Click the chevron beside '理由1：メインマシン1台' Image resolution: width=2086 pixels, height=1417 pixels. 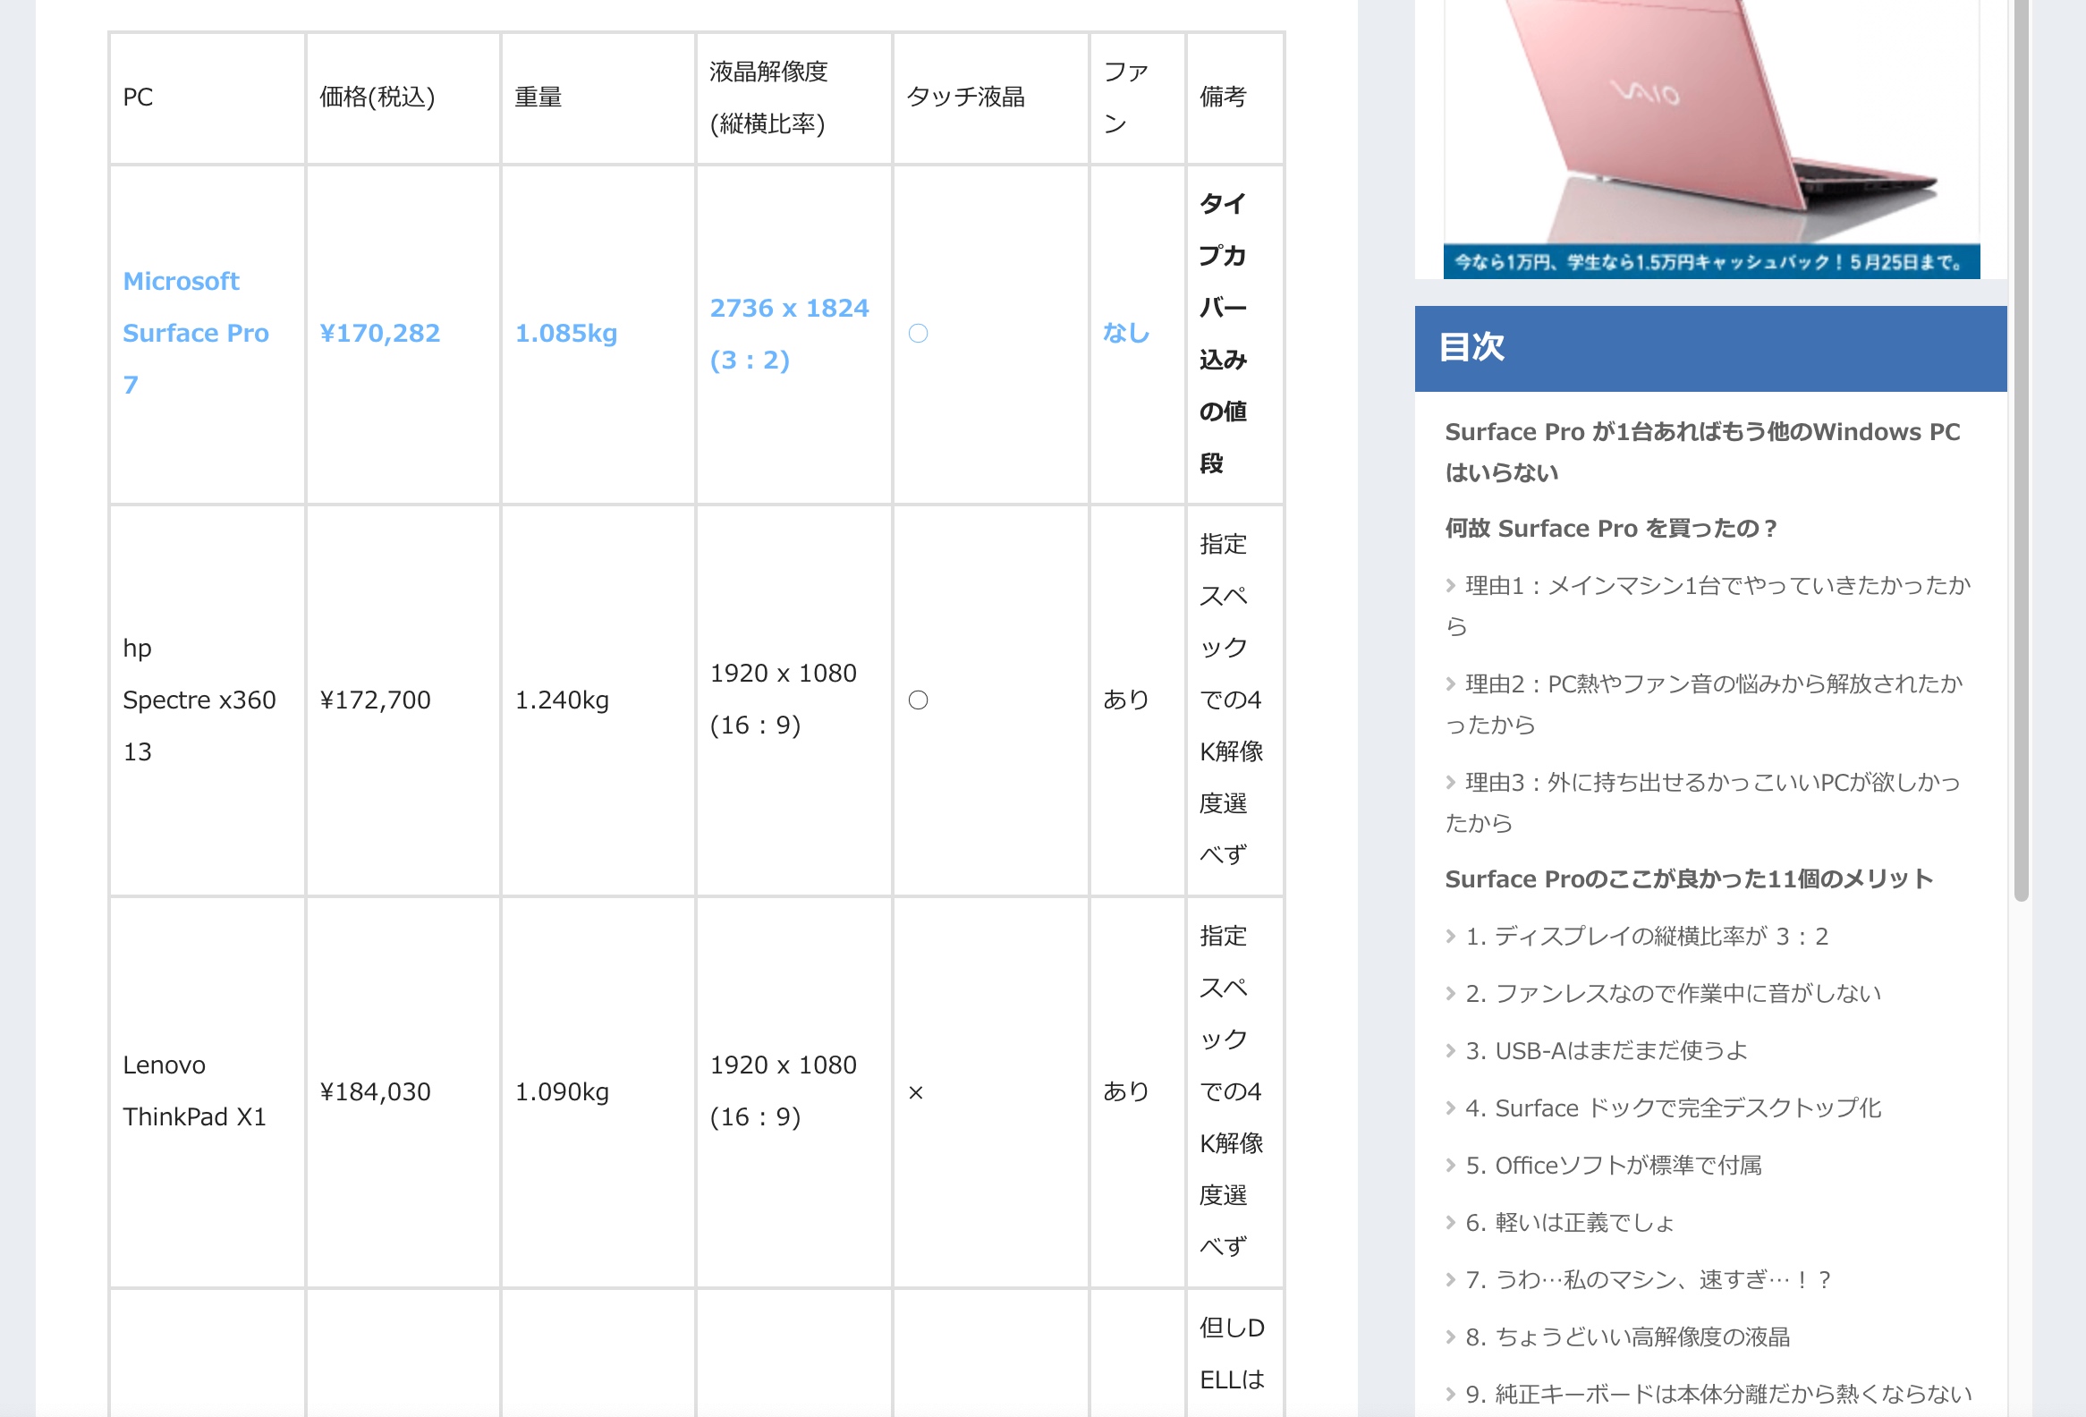(x=1451, y=586)
